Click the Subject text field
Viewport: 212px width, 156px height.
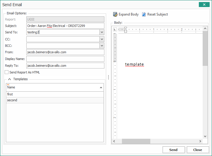coord(65,26)
